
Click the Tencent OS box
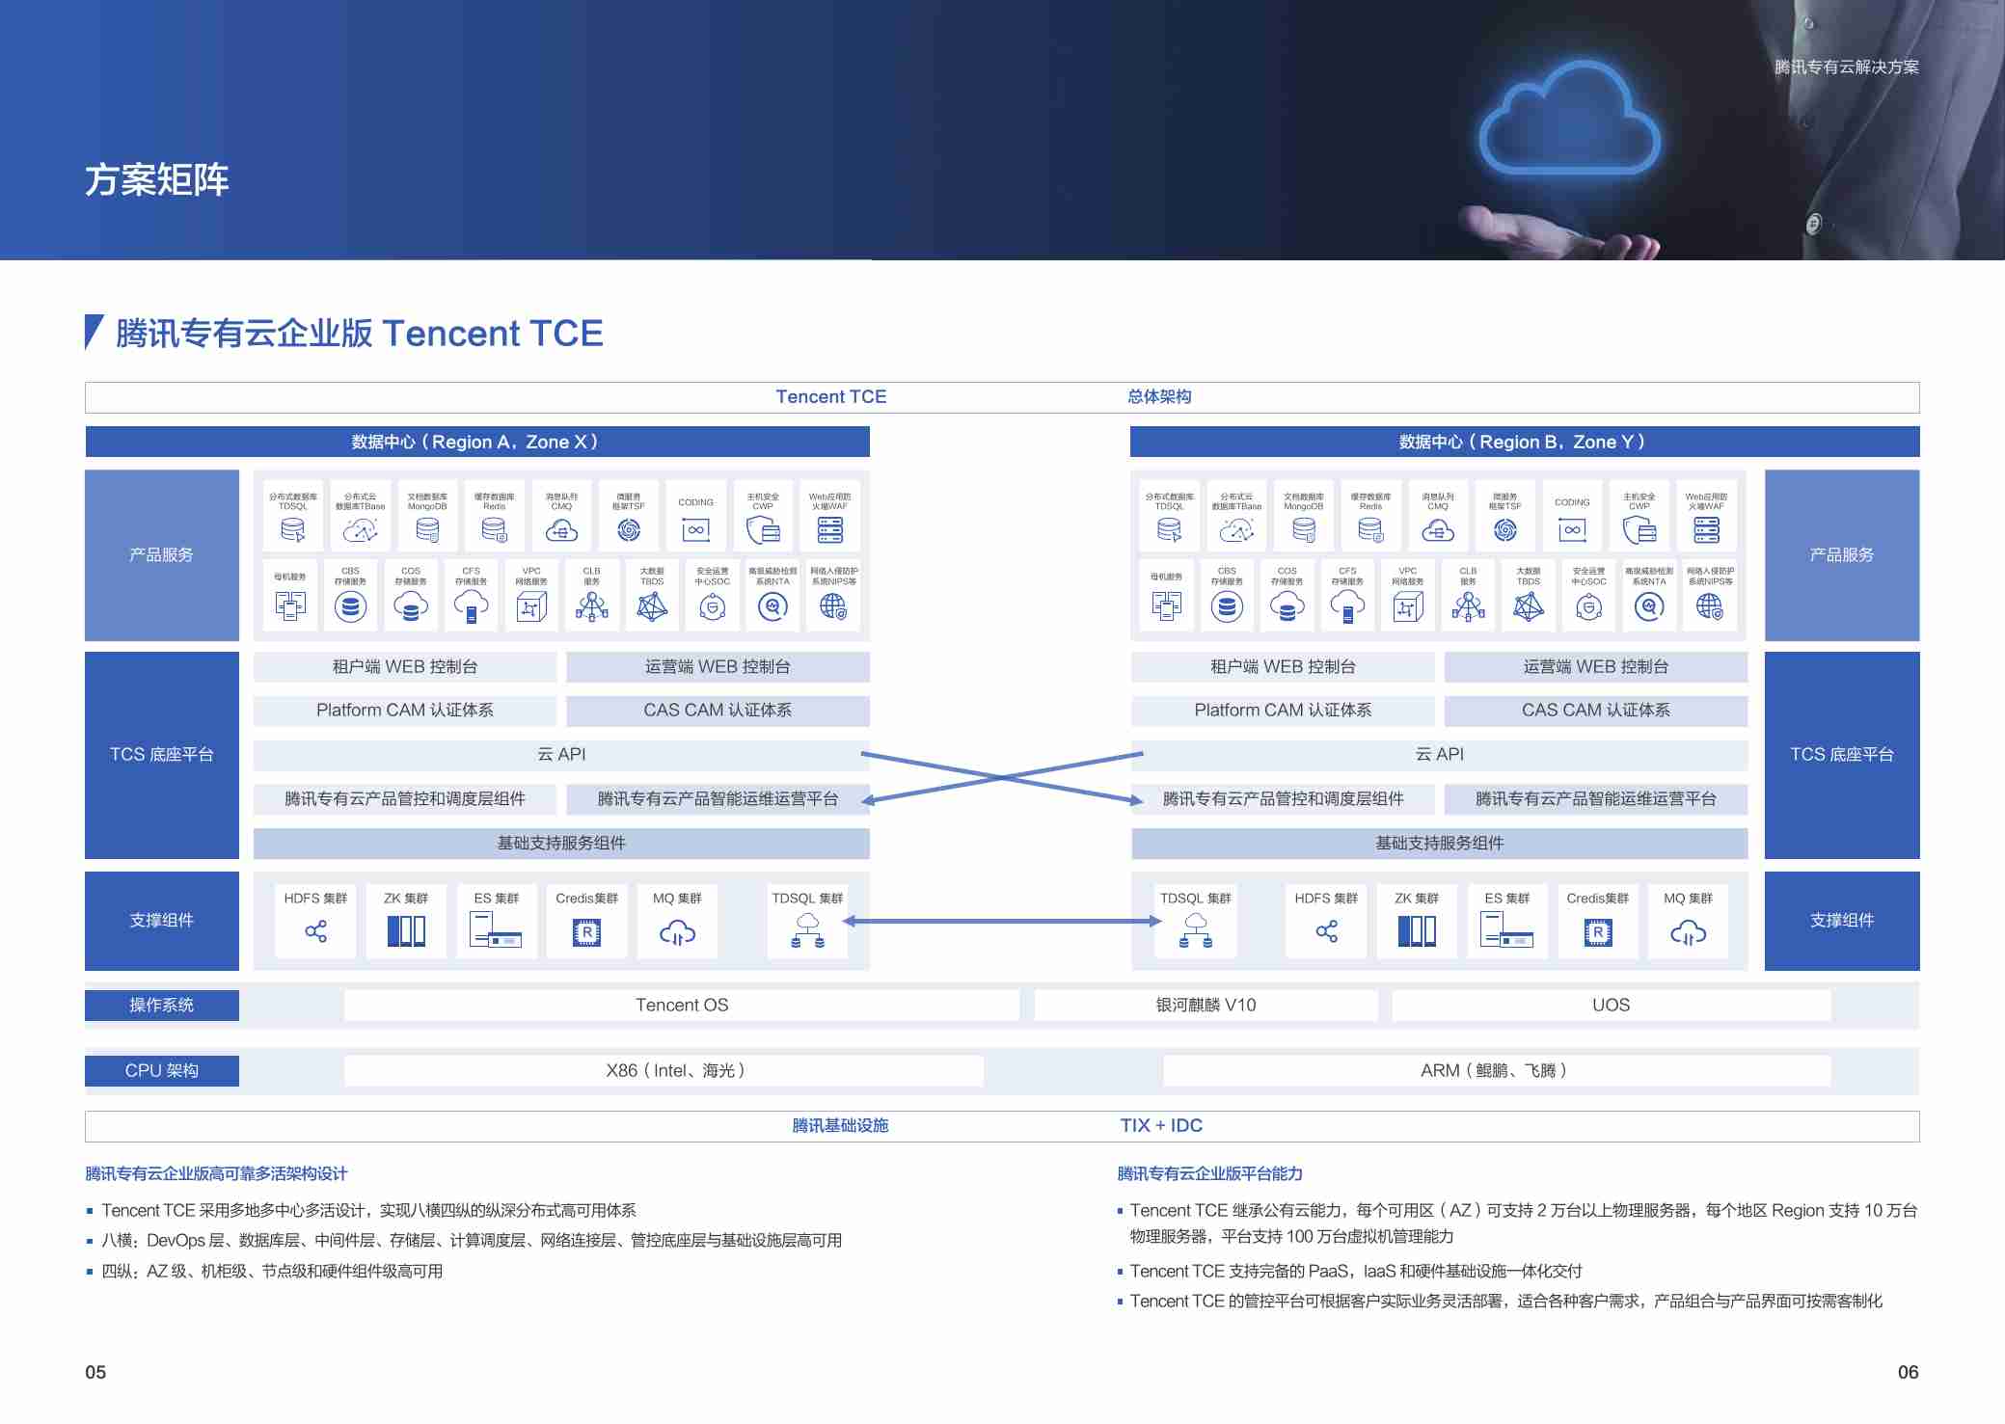click(682, 1005)
